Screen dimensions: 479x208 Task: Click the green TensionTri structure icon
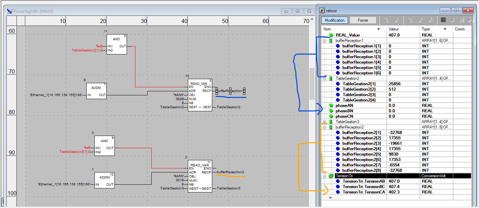pos(331,176)
